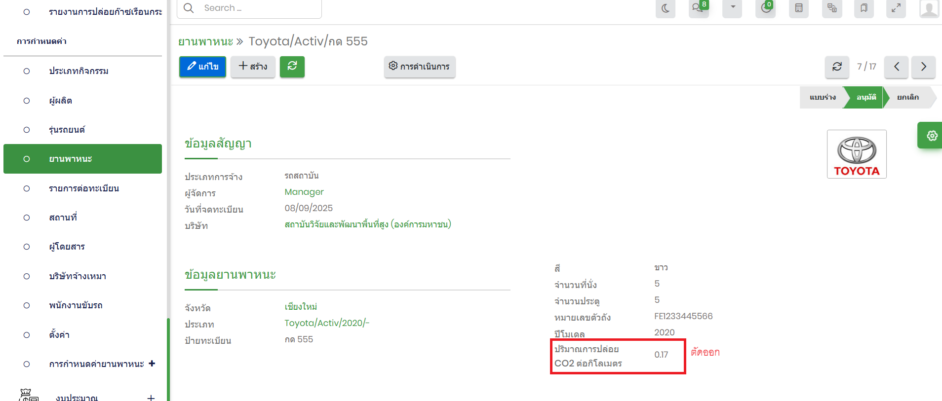Toggle dark mode with the moon icon
Viewport: 942px width, 401px height.
665,8
